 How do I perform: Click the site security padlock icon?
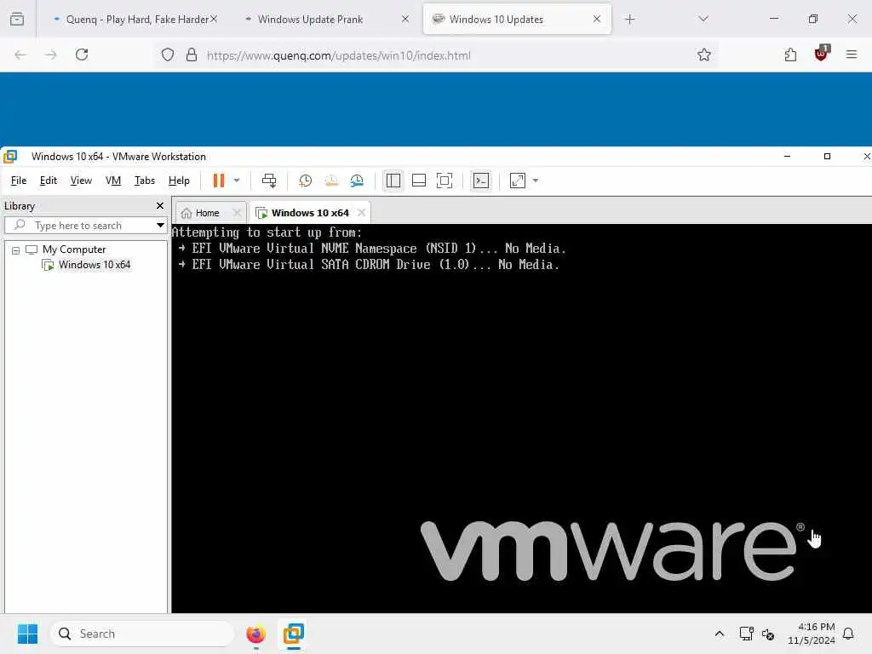click(192, 55)
